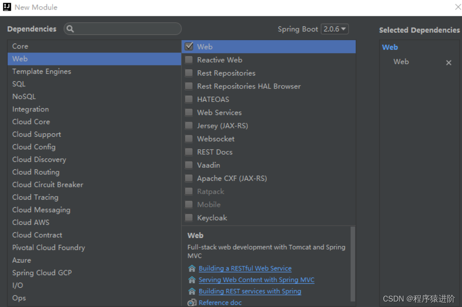
Task: Follow Building REST services with Spring link
Action: [x=250, y=291]
